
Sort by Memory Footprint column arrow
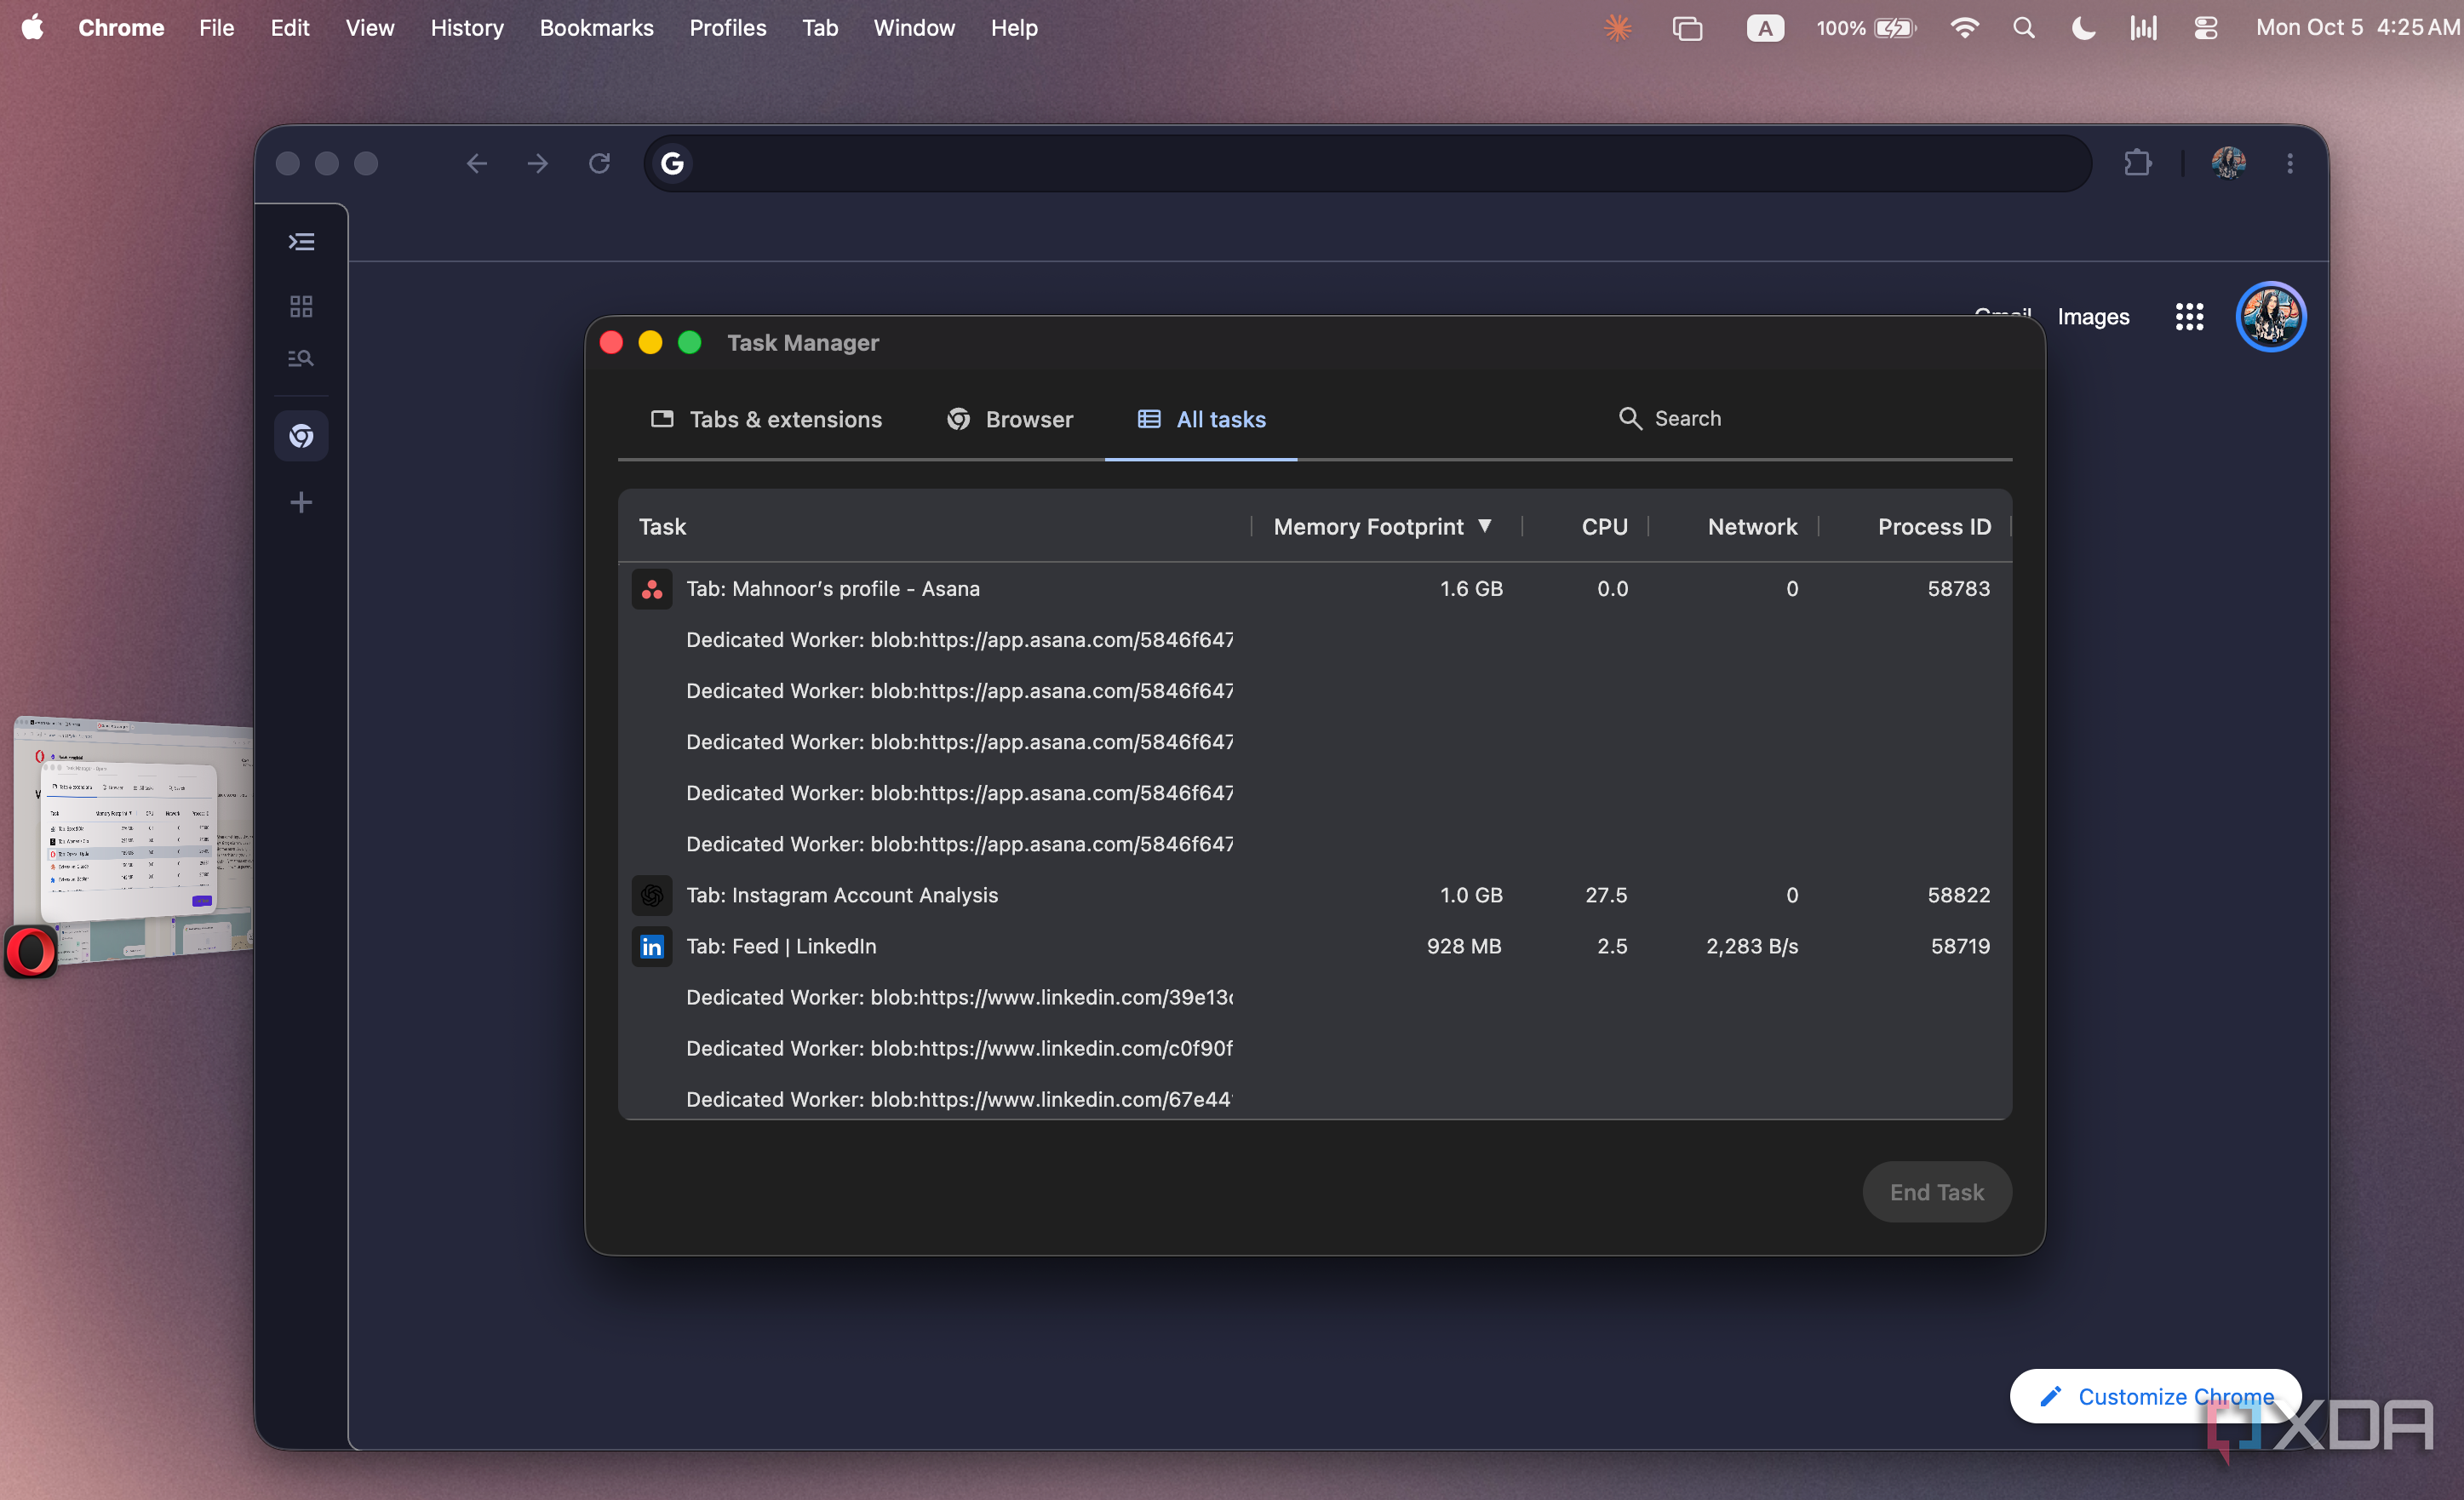(x=1485, y=526)
